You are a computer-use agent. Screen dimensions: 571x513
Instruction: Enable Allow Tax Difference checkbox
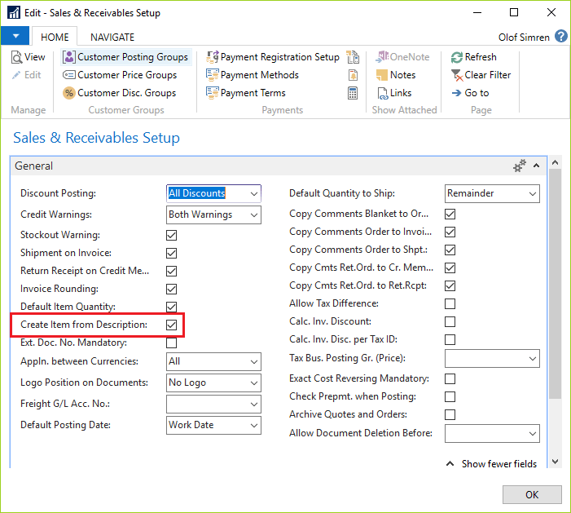pyautogui.click(x=450, y=303)
